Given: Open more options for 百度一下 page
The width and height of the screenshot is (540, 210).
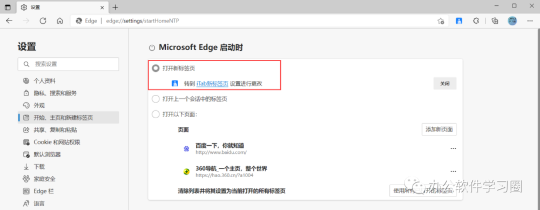Looking at the screenshot, I should [x=453, y=148].
